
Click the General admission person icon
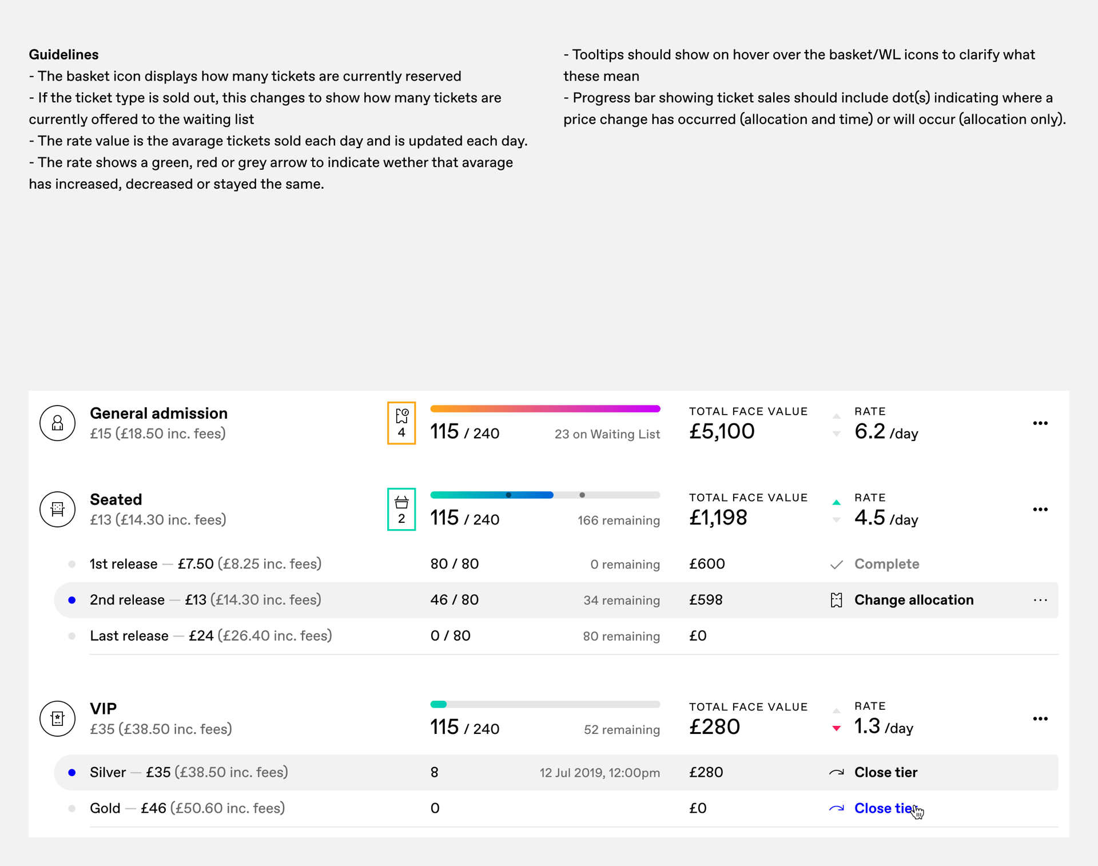click(57, 423)
